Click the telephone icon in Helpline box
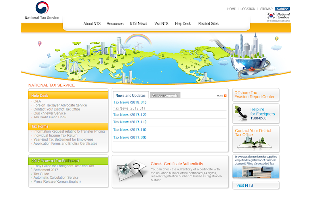 click(241, 114)
